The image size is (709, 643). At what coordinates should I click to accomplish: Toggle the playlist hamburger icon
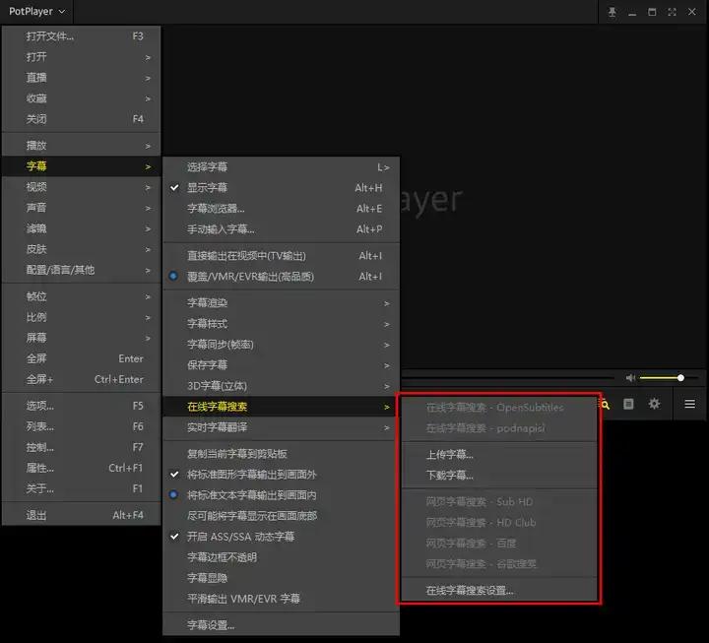tap(689, 404)
